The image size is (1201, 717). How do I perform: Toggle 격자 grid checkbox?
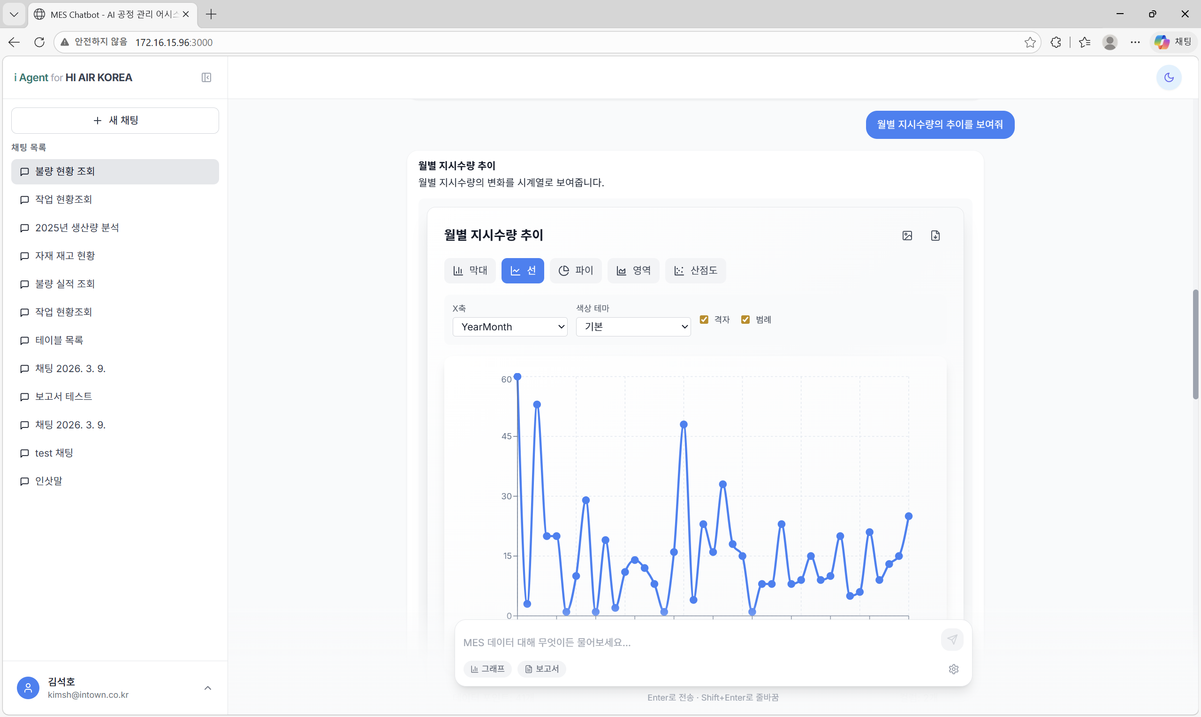(704, 320)
